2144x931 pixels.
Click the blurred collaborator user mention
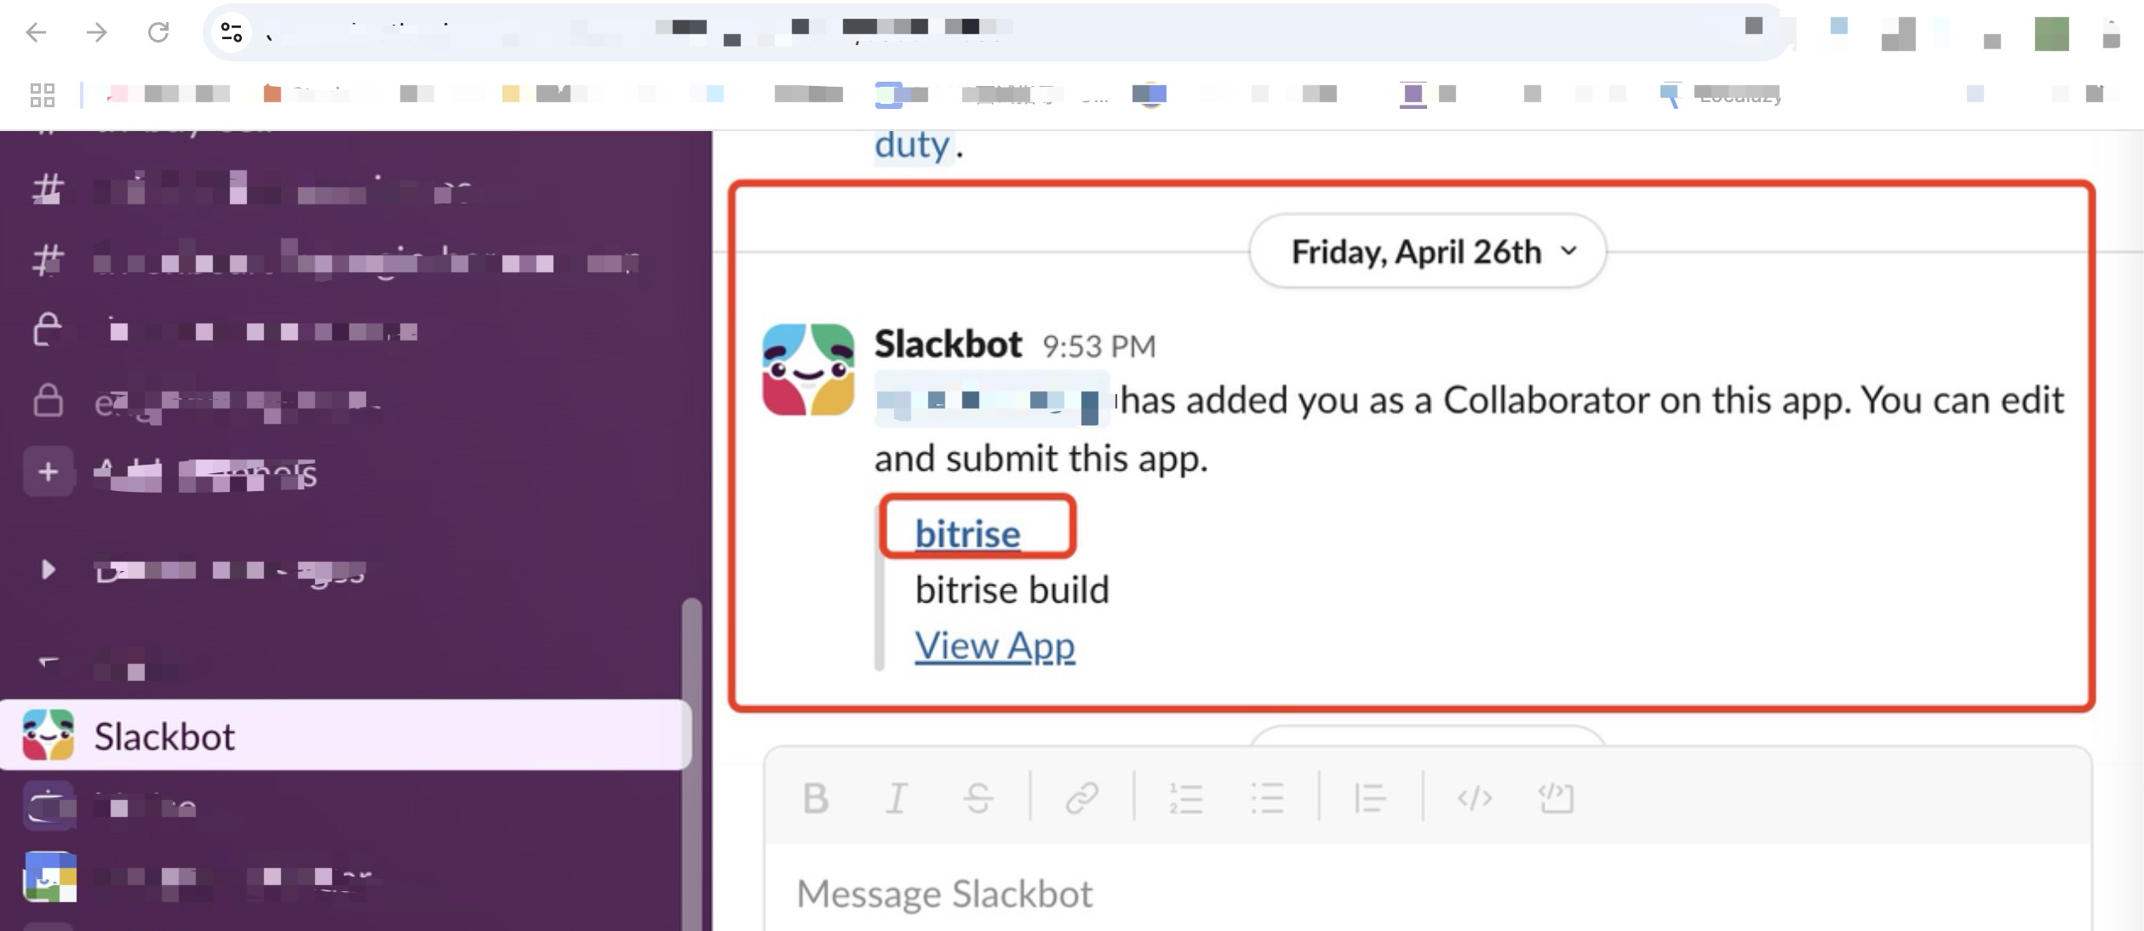tap(992, 399)
